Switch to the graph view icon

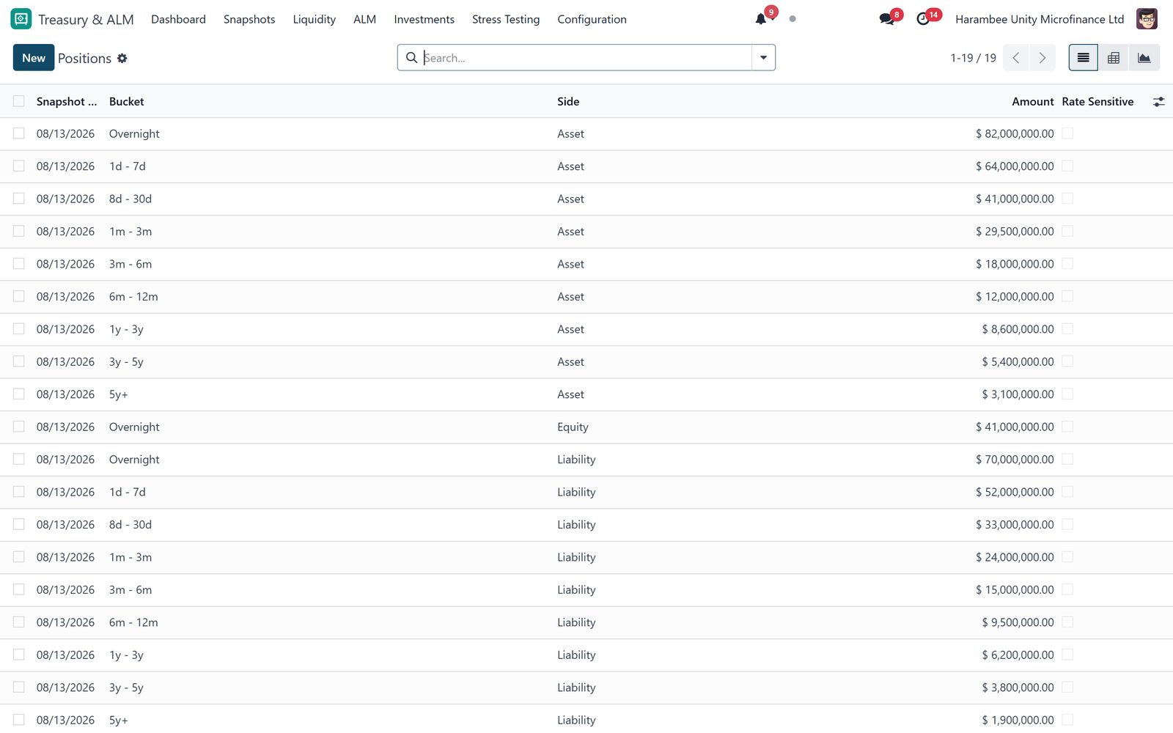tap(1144, 58)
